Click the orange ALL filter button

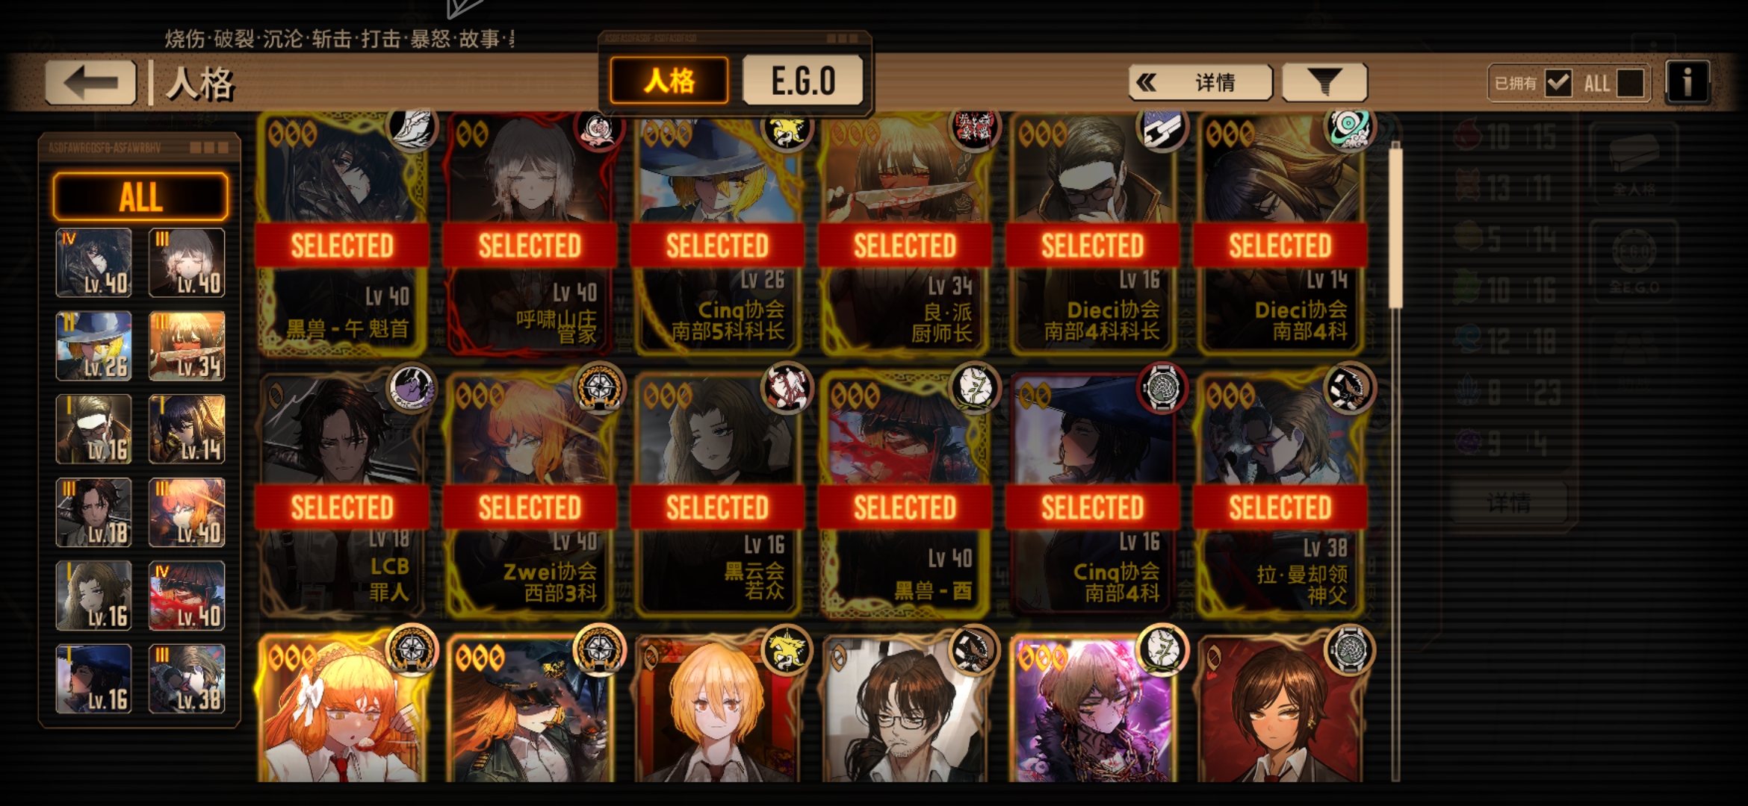pyautogui.click(x=140, y=197)
